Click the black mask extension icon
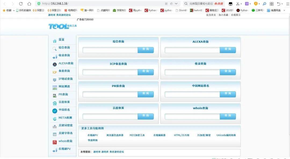290x159 pixels. (x=230, y=4)
